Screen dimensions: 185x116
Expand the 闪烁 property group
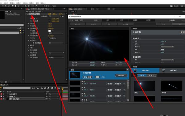click(x=28, y=48)
